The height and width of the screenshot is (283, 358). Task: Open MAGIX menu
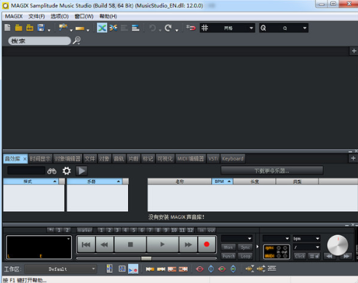(14, 16)
